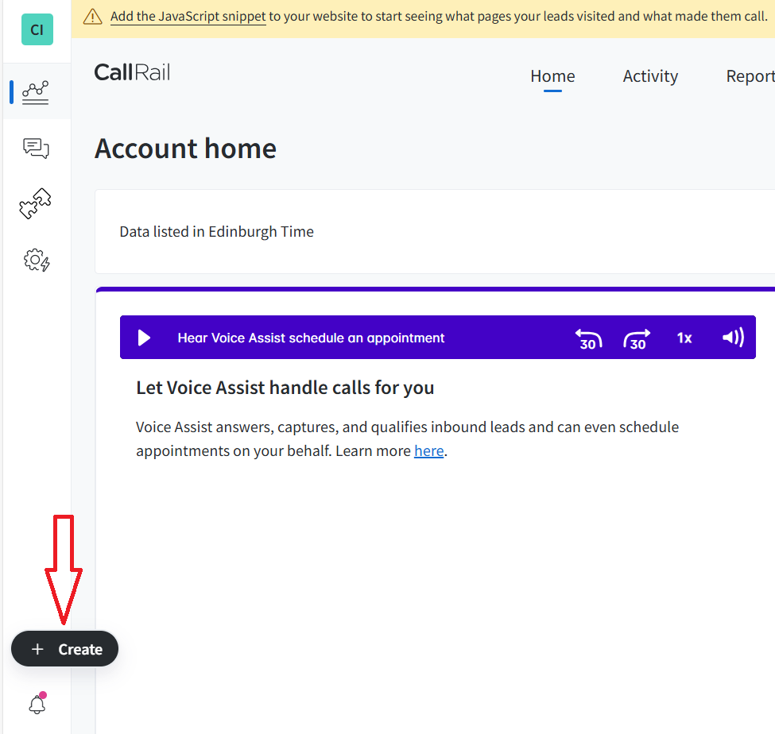Skip the audio forward 30 seconds
Viewport: 775px width, 734px height.
tap(637, 339)
